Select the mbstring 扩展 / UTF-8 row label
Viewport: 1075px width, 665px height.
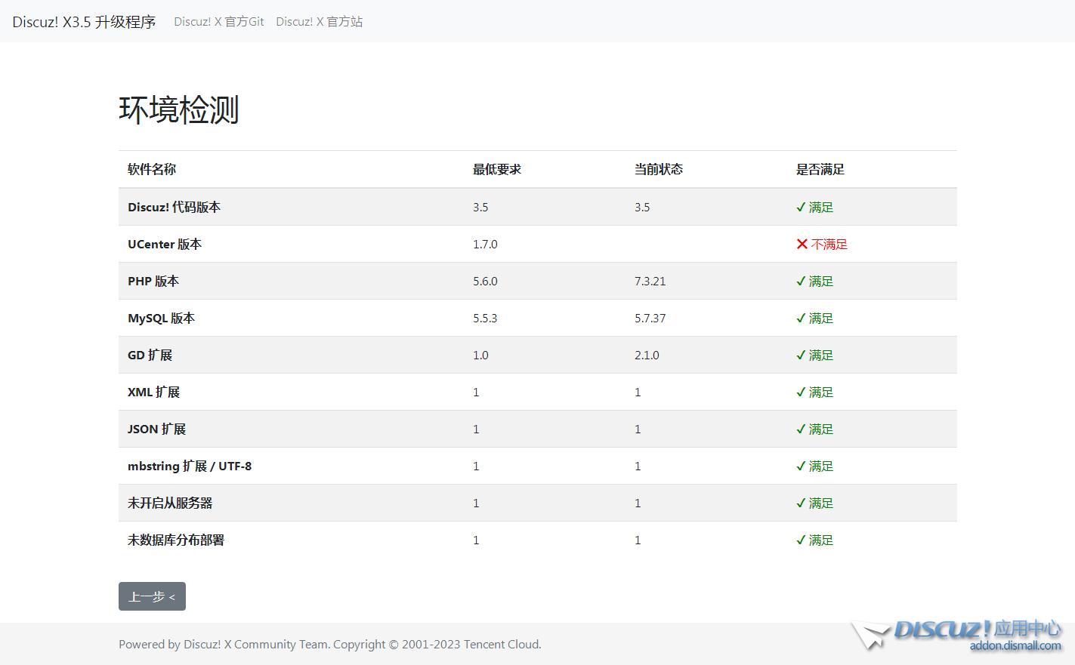pos(189,466)
